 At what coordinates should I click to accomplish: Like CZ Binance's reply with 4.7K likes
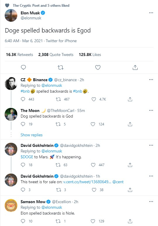pos(94,99)
